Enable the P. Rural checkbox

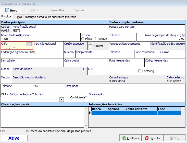click(x=90, y=46)
